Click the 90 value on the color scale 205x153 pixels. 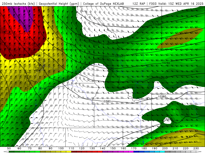(x=50, y=148)
